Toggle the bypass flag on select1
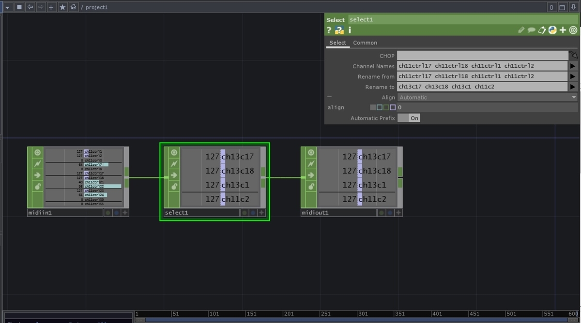Screen dimensions: 581x323 click(174, 163)
